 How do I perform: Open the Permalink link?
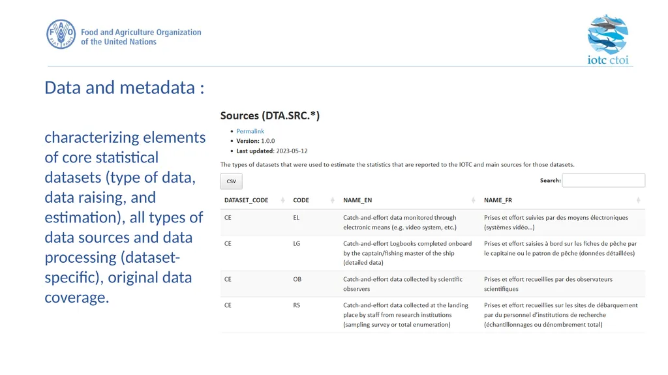coord(250,131)
